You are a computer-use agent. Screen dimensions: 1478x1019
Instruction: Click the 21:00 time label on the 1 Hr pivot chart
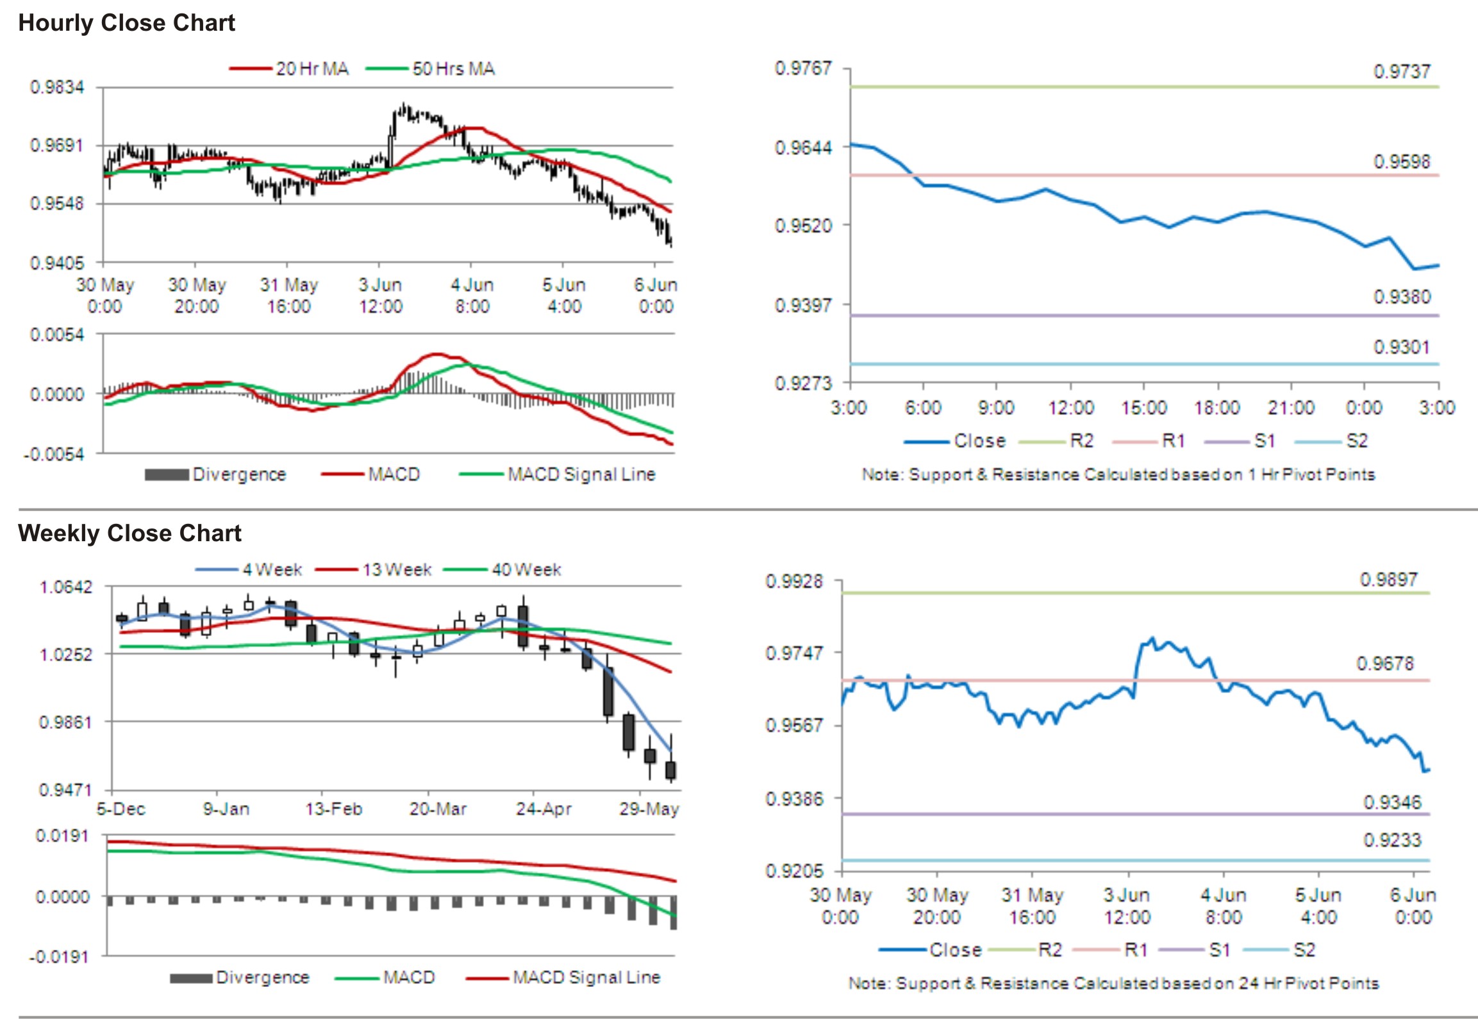click(1291, 407)
